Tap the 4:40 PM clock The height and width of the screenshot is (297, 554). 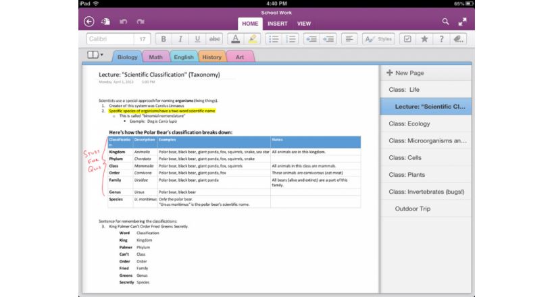tap(276, 3)
